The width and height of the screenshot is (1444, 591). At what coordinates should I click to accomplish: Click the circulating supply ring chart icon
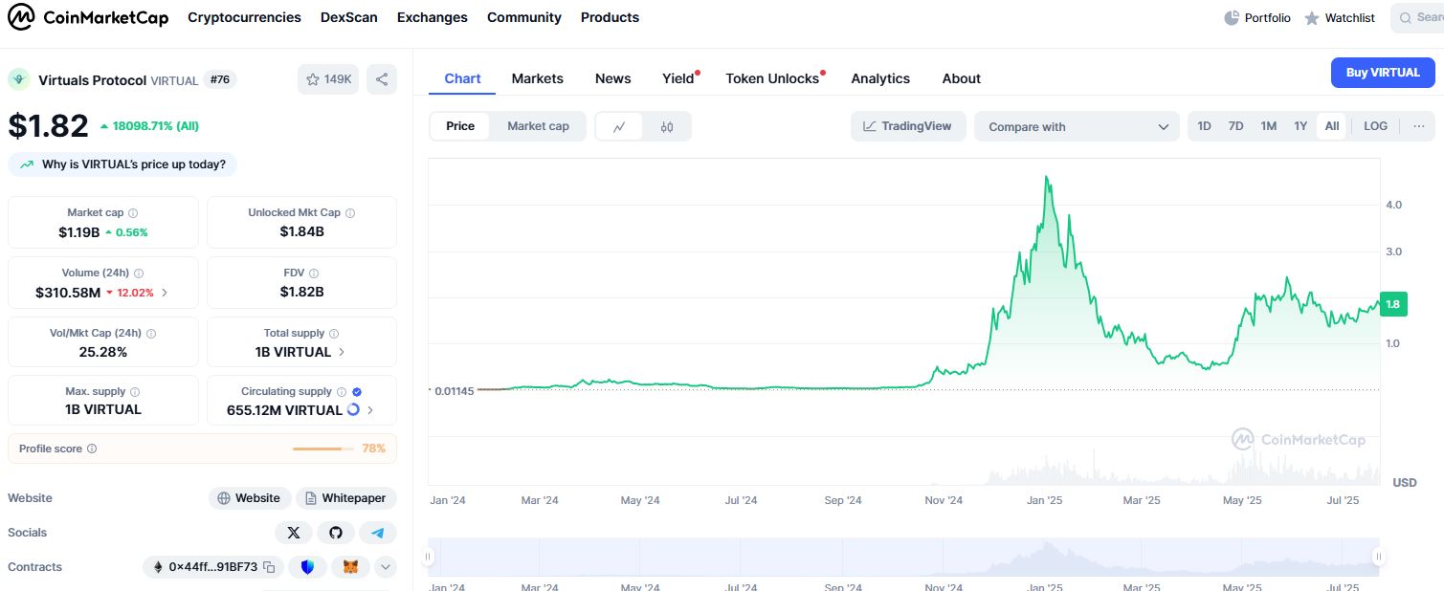353,410
